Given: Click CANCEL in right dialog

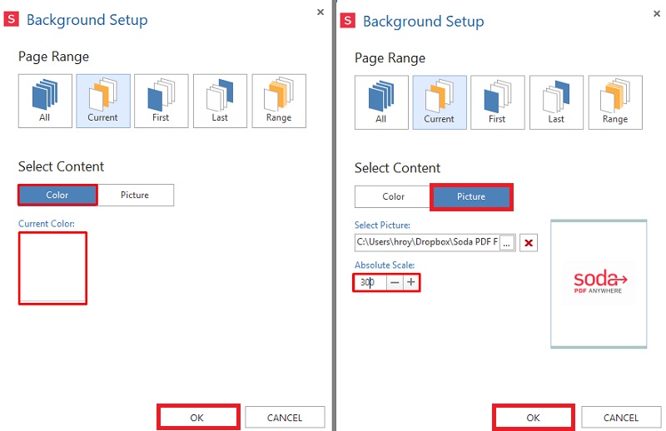Looking at the screenshot, I should click(621, 418).
